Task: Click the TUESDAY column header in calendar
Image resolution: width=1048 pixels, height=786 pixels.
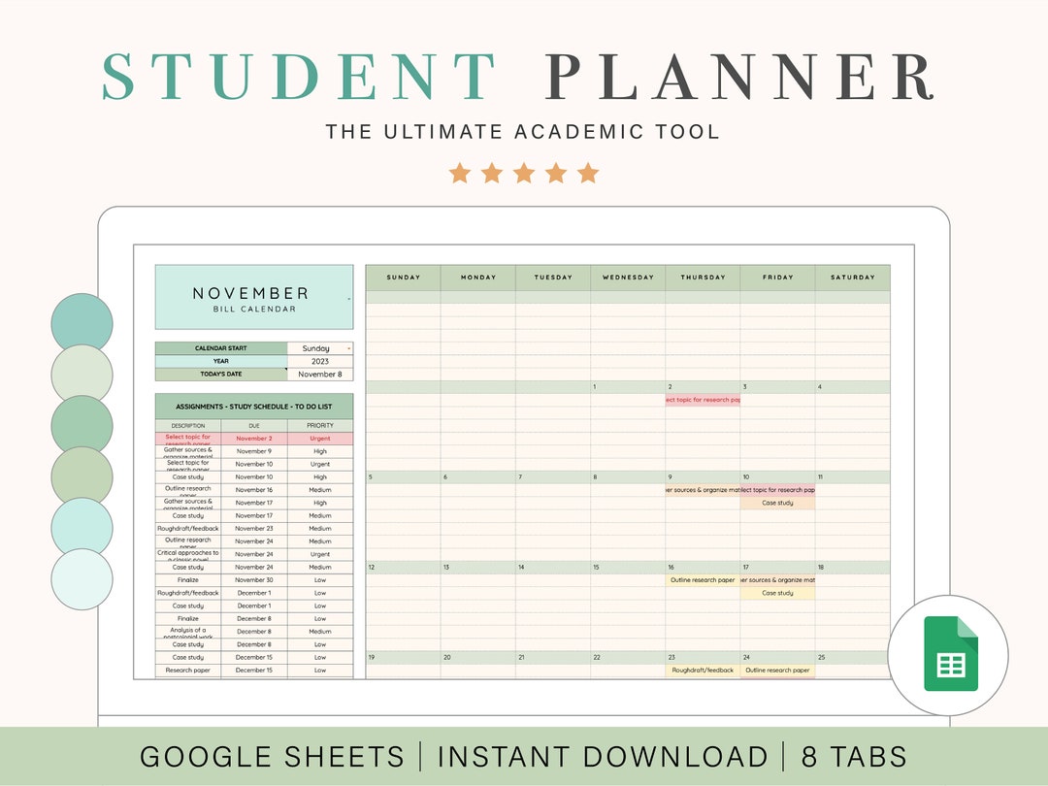Action: 553,278
